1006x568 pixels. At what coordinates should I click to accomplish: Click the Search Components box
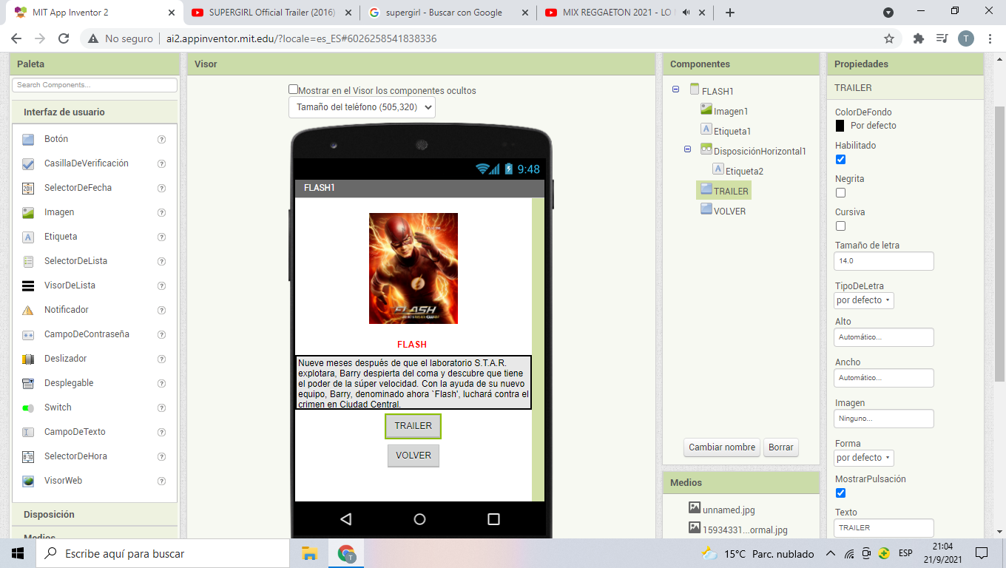pyautogui.click(x=95, y=85)
